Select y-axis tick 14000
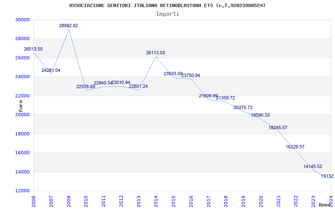 tap(22, 172)
